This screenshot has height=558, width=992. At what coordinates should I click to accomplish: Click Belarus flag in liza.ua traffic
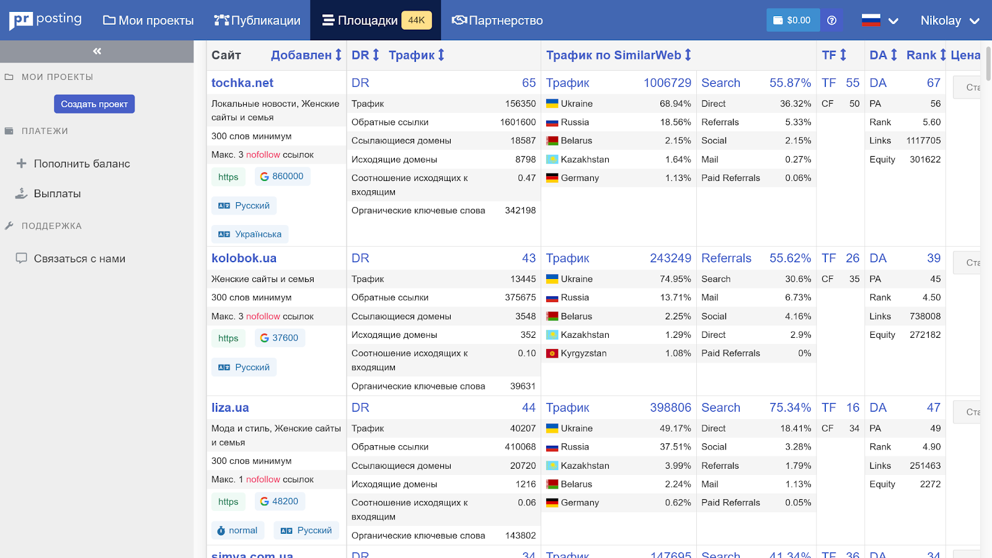552,484
